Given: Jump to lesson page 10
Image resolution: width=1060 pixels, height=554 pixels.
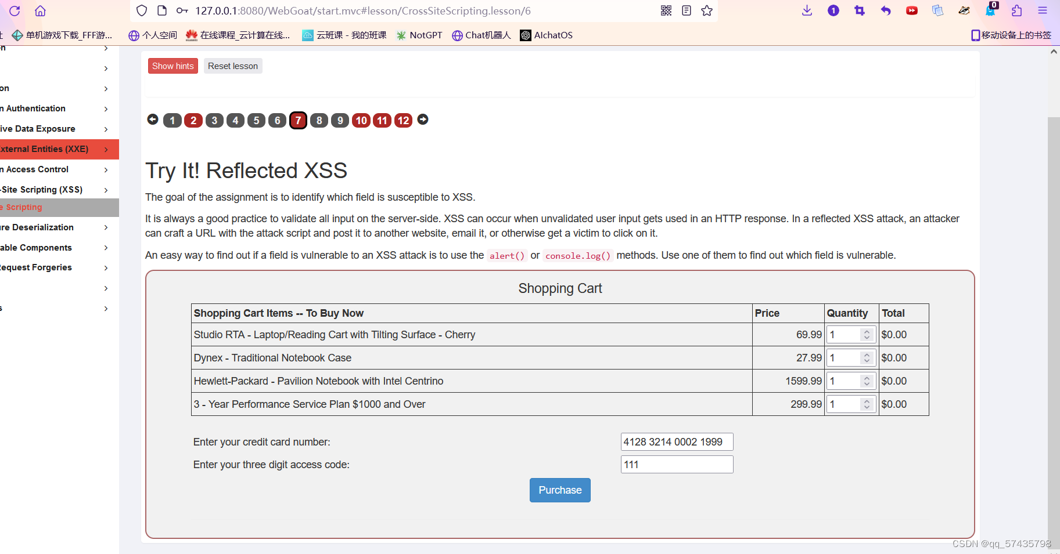Looking at the screenshot, I should 361,120.
